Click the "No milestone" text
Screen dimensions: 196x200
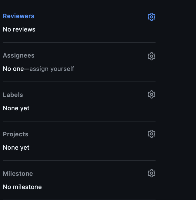(x=22, y=187)
